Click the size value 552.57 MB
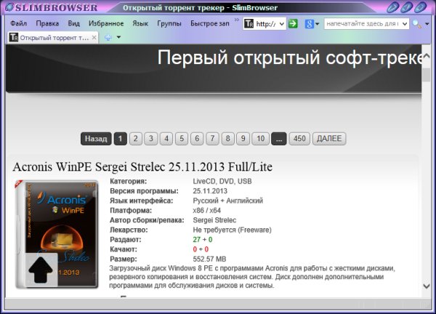This screenshot has width=436, height=314. click(x=209, y=259)
